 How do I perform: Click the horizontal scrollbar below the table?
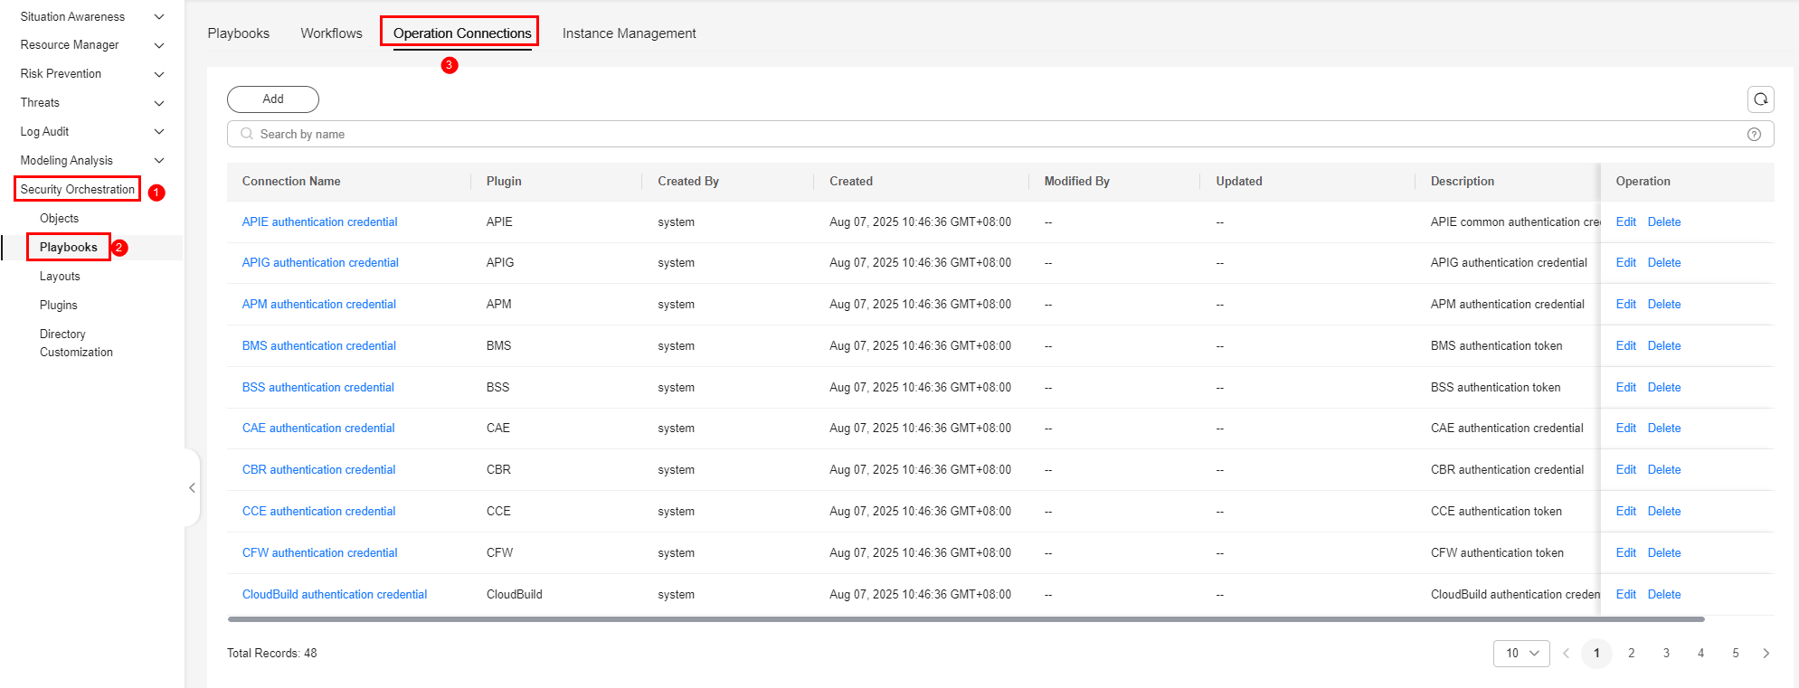[965, 620]
